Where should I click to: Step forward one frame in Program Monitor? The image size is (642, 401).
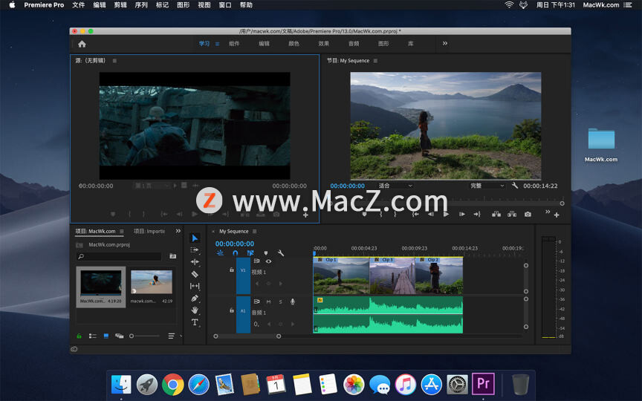click(x=462, y=214)
